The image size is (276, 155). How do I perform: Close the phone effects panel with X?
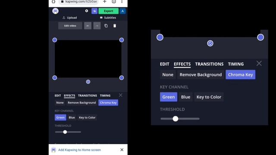(x=121, y=95)
